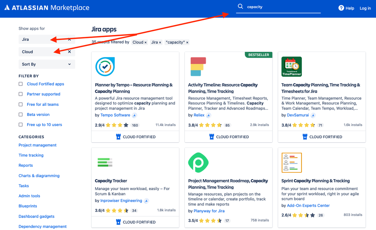This screenshot has width=376, height=230.
Task: Click the Log in link
Action: coord(365,8)
